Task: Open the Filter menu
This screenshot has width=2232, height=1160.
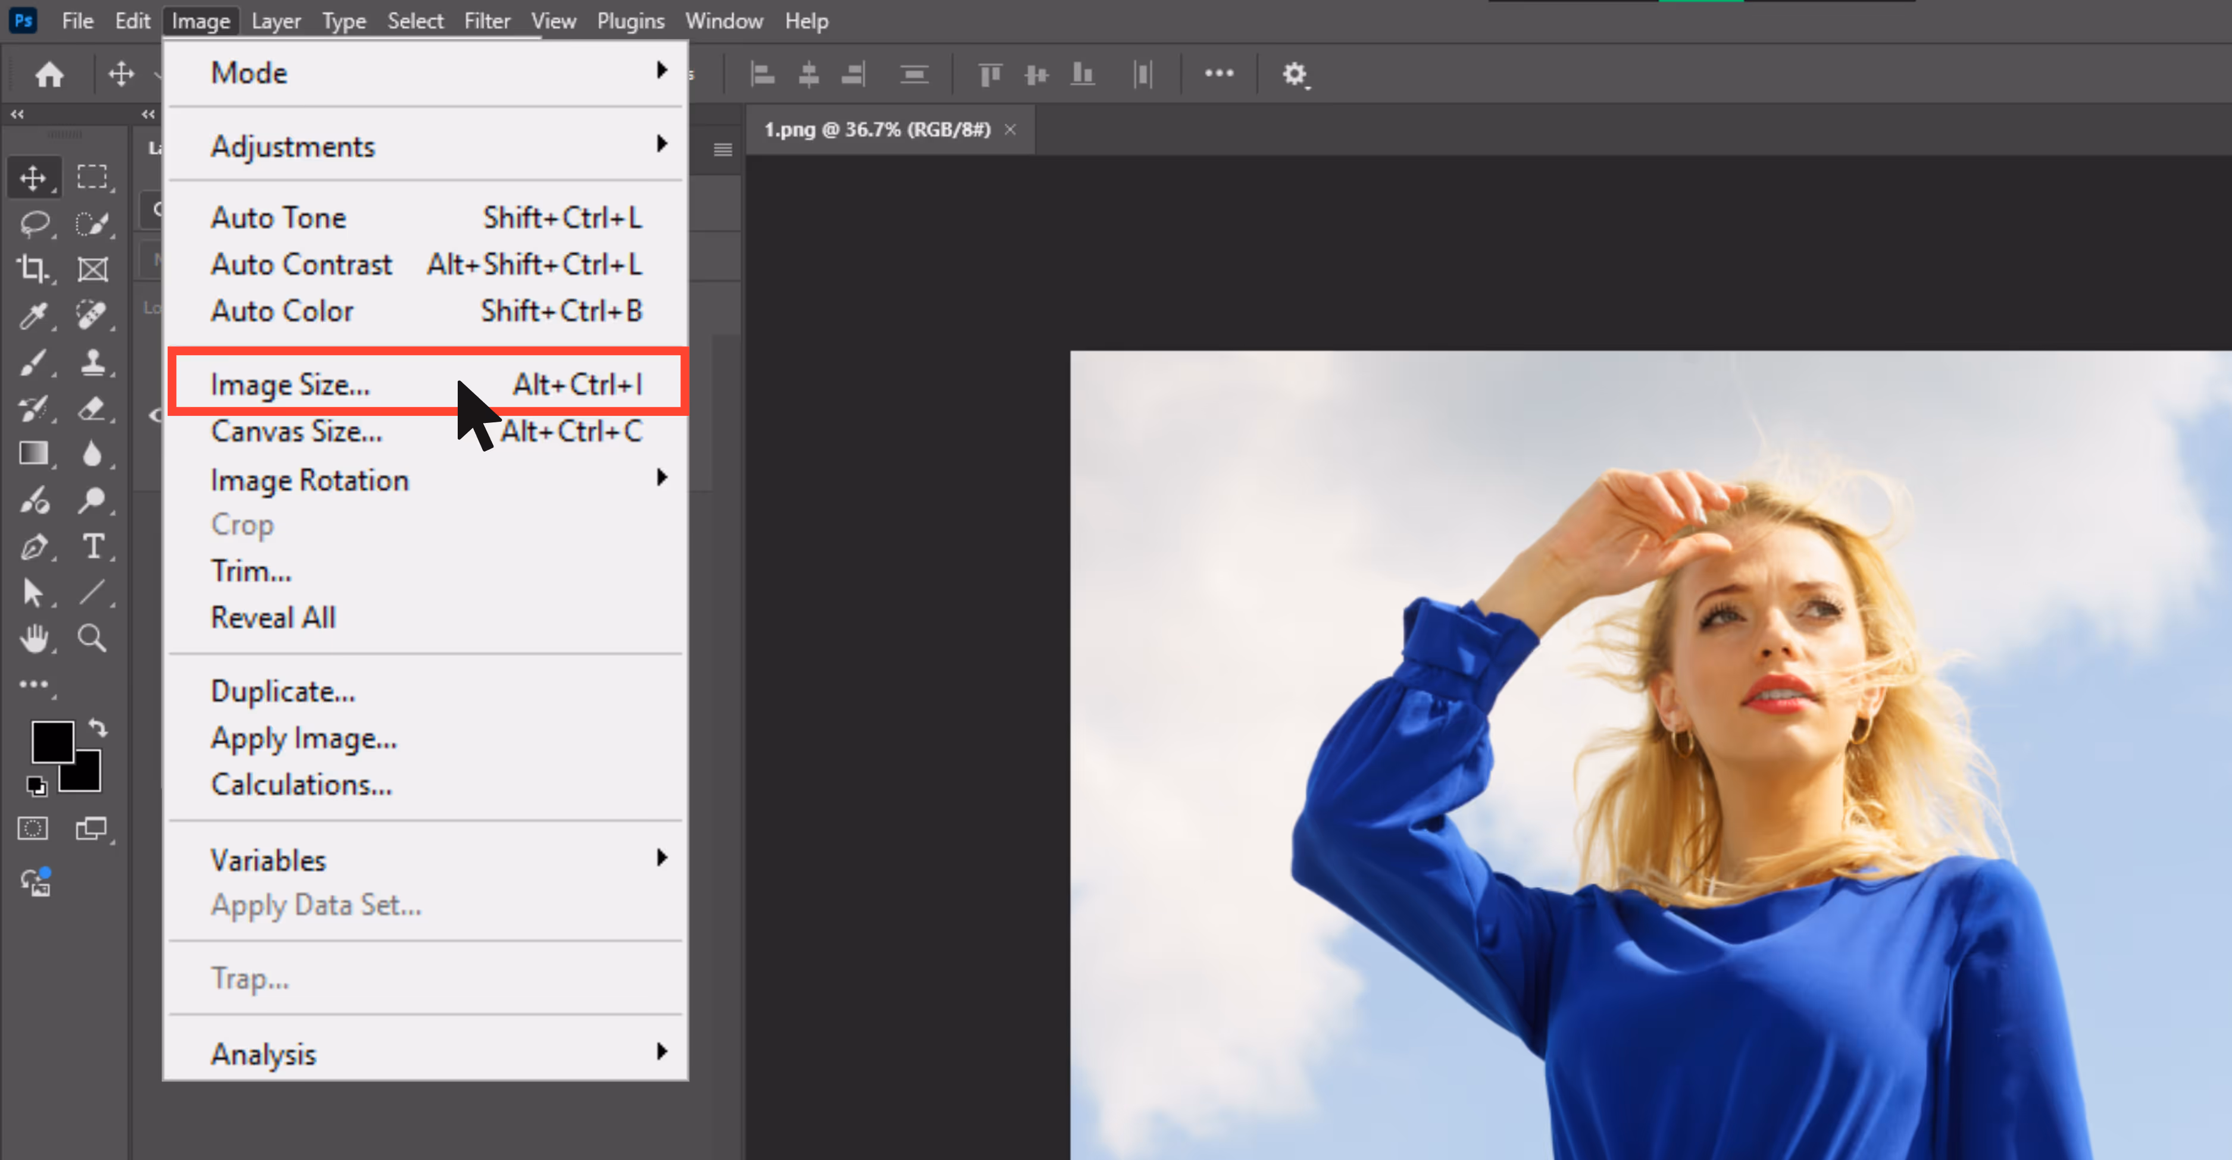Action: [487, 21]
